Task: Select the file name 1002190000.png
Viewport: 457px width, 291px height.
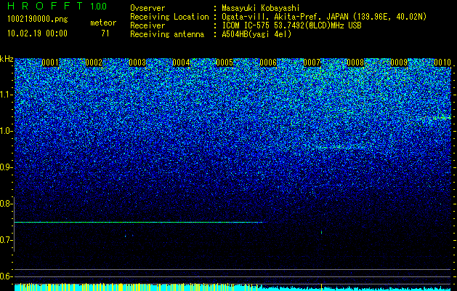Action: 38,19
